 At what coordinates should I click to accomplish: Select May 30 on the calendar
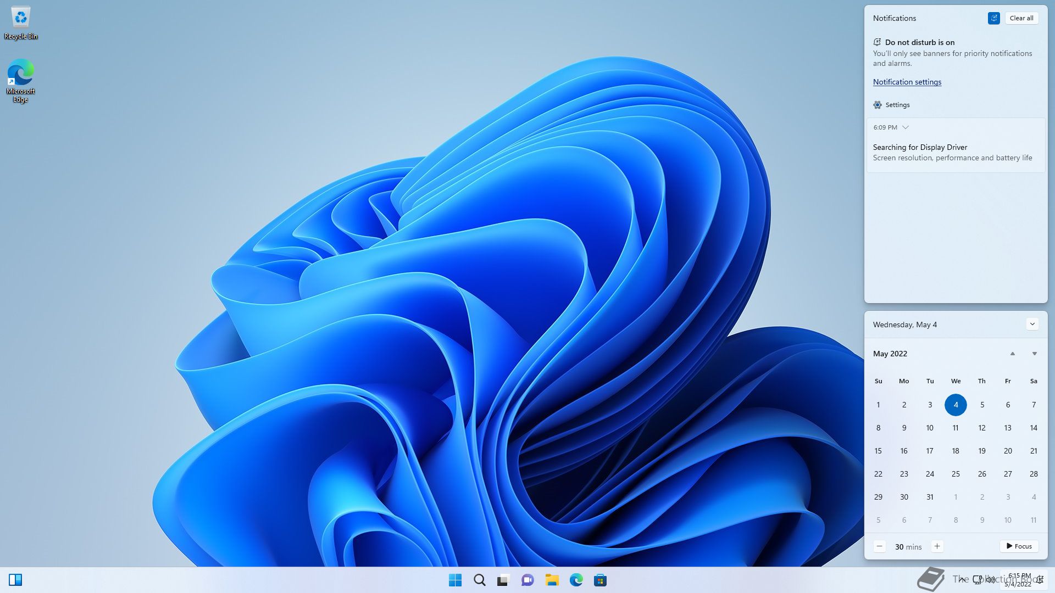[x=904, y=497]
